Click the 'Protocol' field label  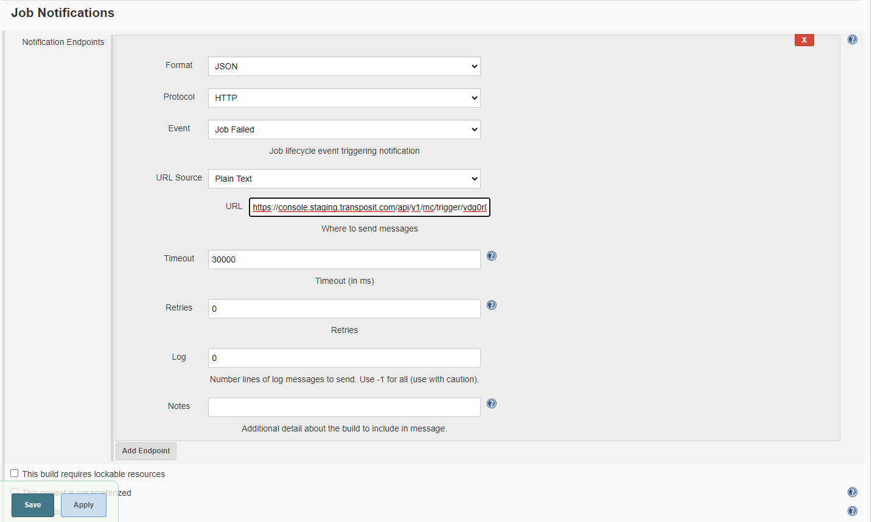tap(179, 97)
